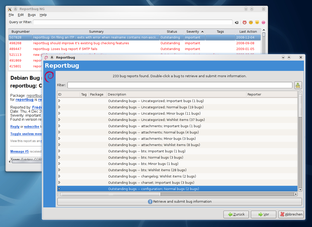Screen dimensions: 312x227
Task: Click vertical scrollbar thumb in Reportbug bug list
Action: pos(300,106)
